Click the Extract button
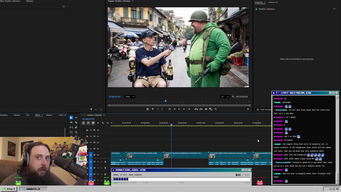This screenshot has height=192, width=341. pos(201,109)
